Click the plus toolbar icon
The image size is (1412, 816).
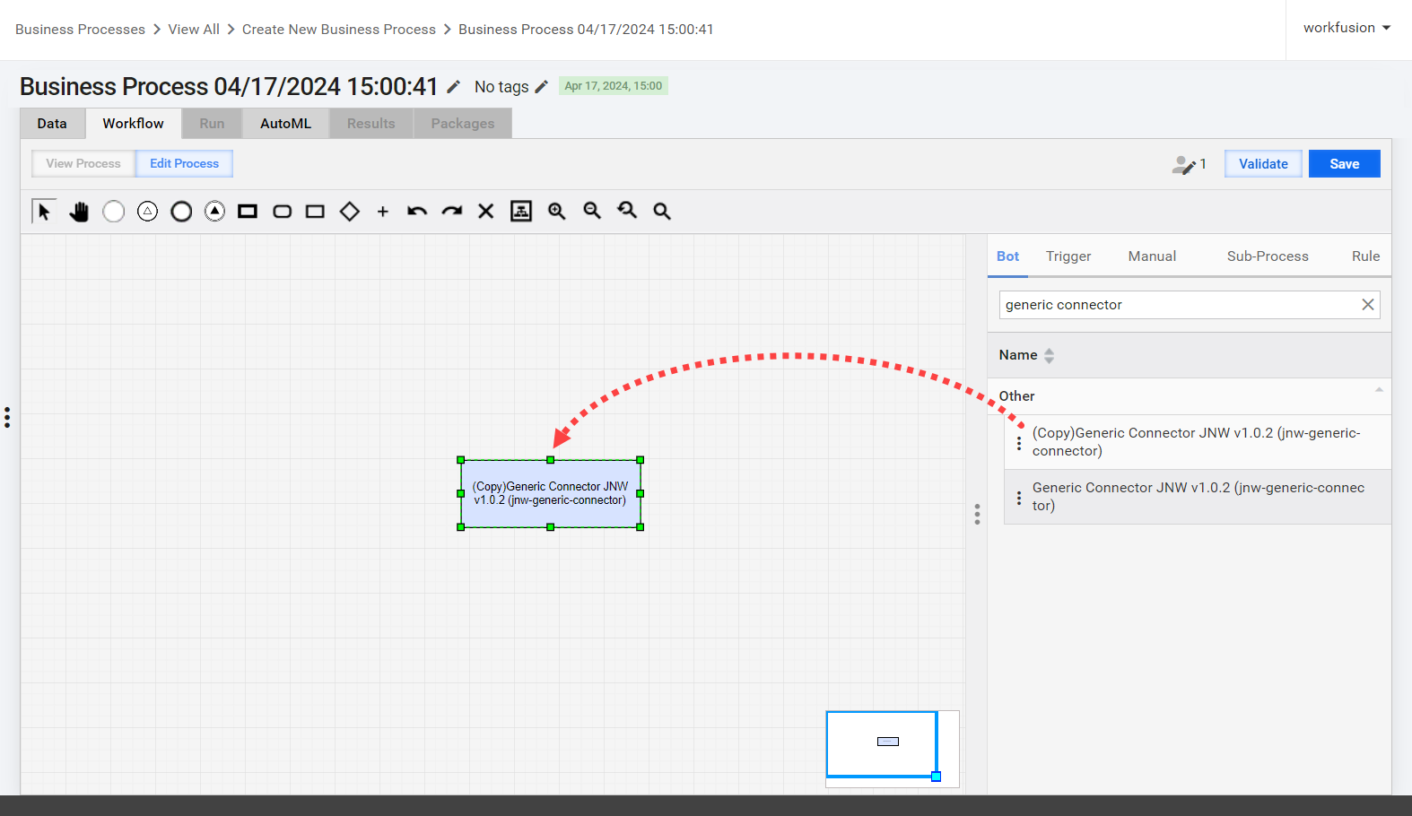click(383, 212)
